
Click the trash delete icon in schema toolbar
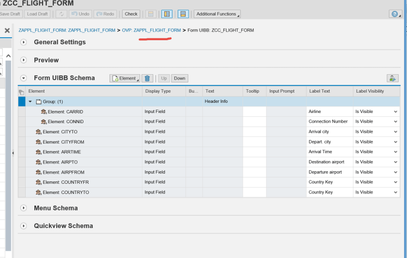coord(148,78)
